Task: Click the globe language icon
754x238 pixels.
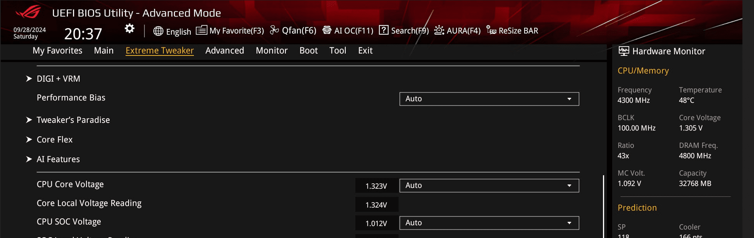Action: point(158,31)
